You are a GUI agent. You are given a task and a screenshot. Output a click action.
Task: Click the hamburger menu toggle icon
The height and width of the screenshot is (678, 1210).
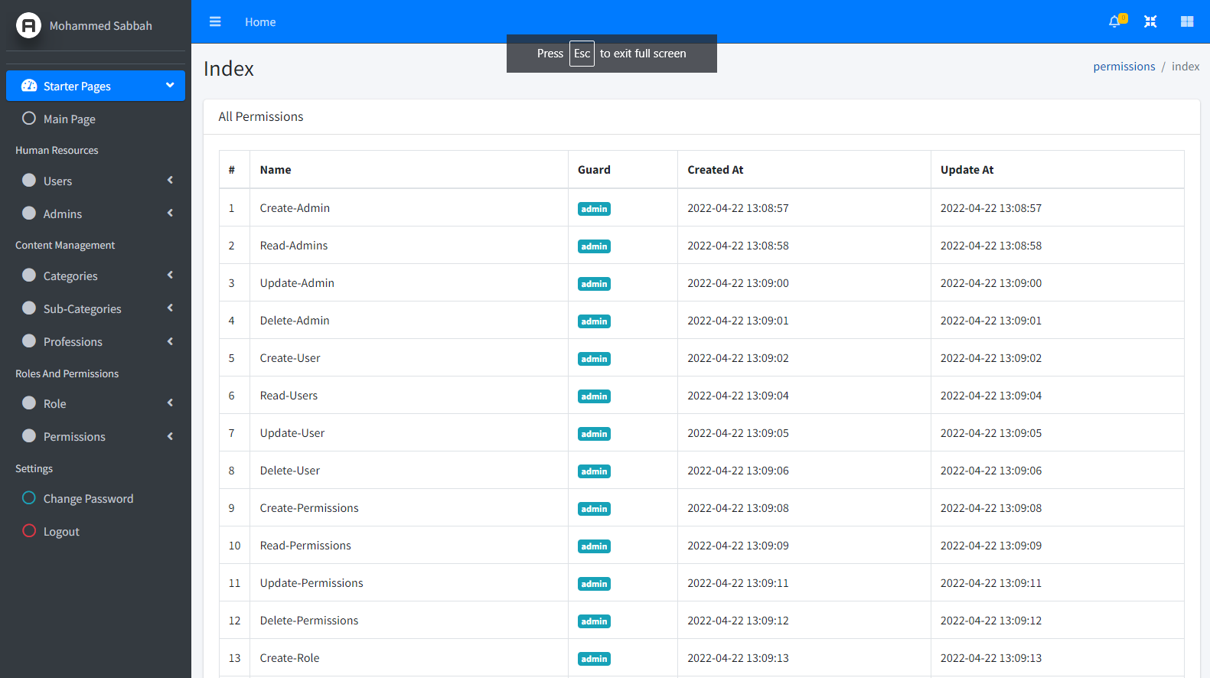point(215,21)
